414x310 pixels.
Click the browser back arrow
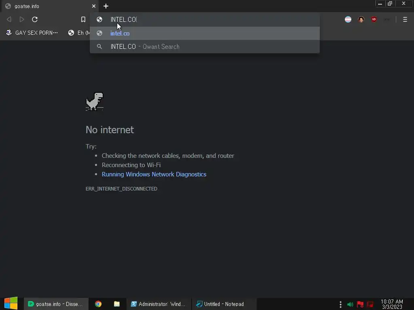(9, 19)
